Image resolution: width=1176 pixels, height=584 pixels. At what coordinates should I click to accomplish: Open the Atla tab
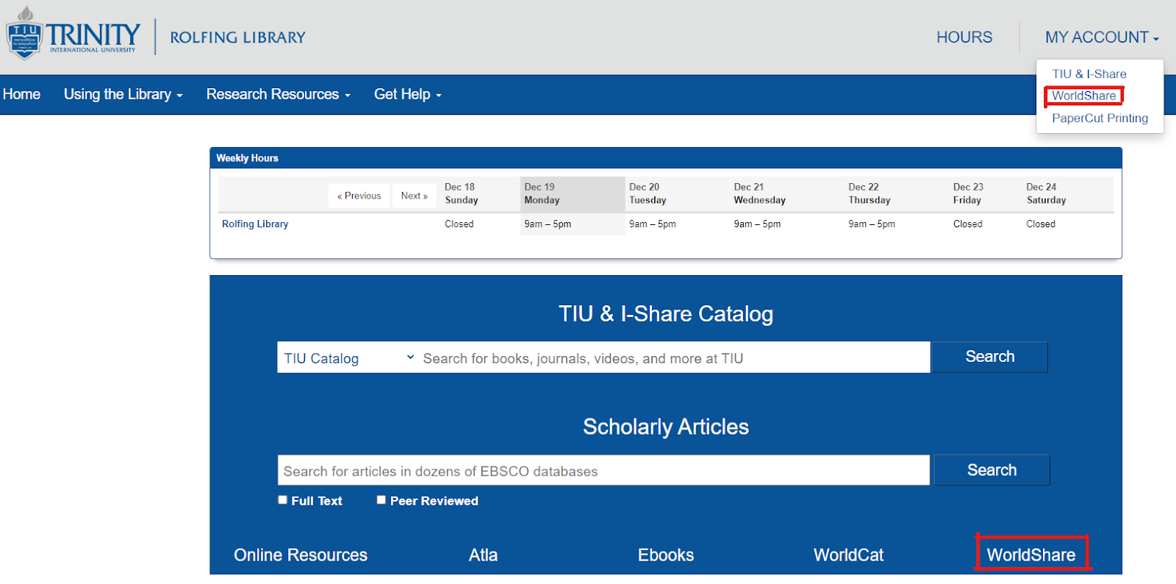[483, 555]
